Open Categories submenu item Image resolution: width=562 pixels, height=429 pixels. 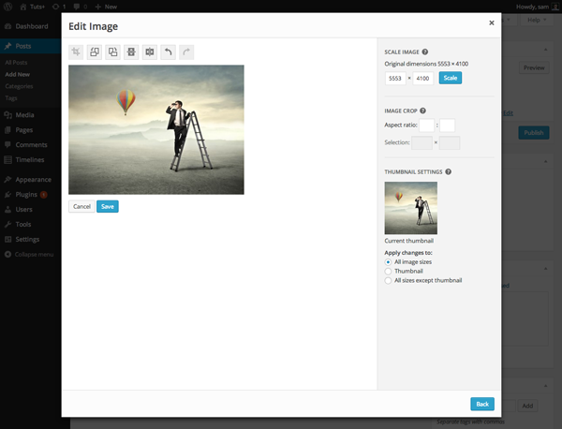click(x=19, y=86)
